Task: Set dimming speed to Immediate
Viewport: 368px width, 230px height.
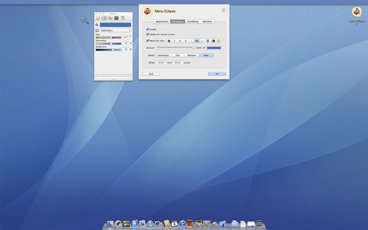Action: (x=163, y=55)
